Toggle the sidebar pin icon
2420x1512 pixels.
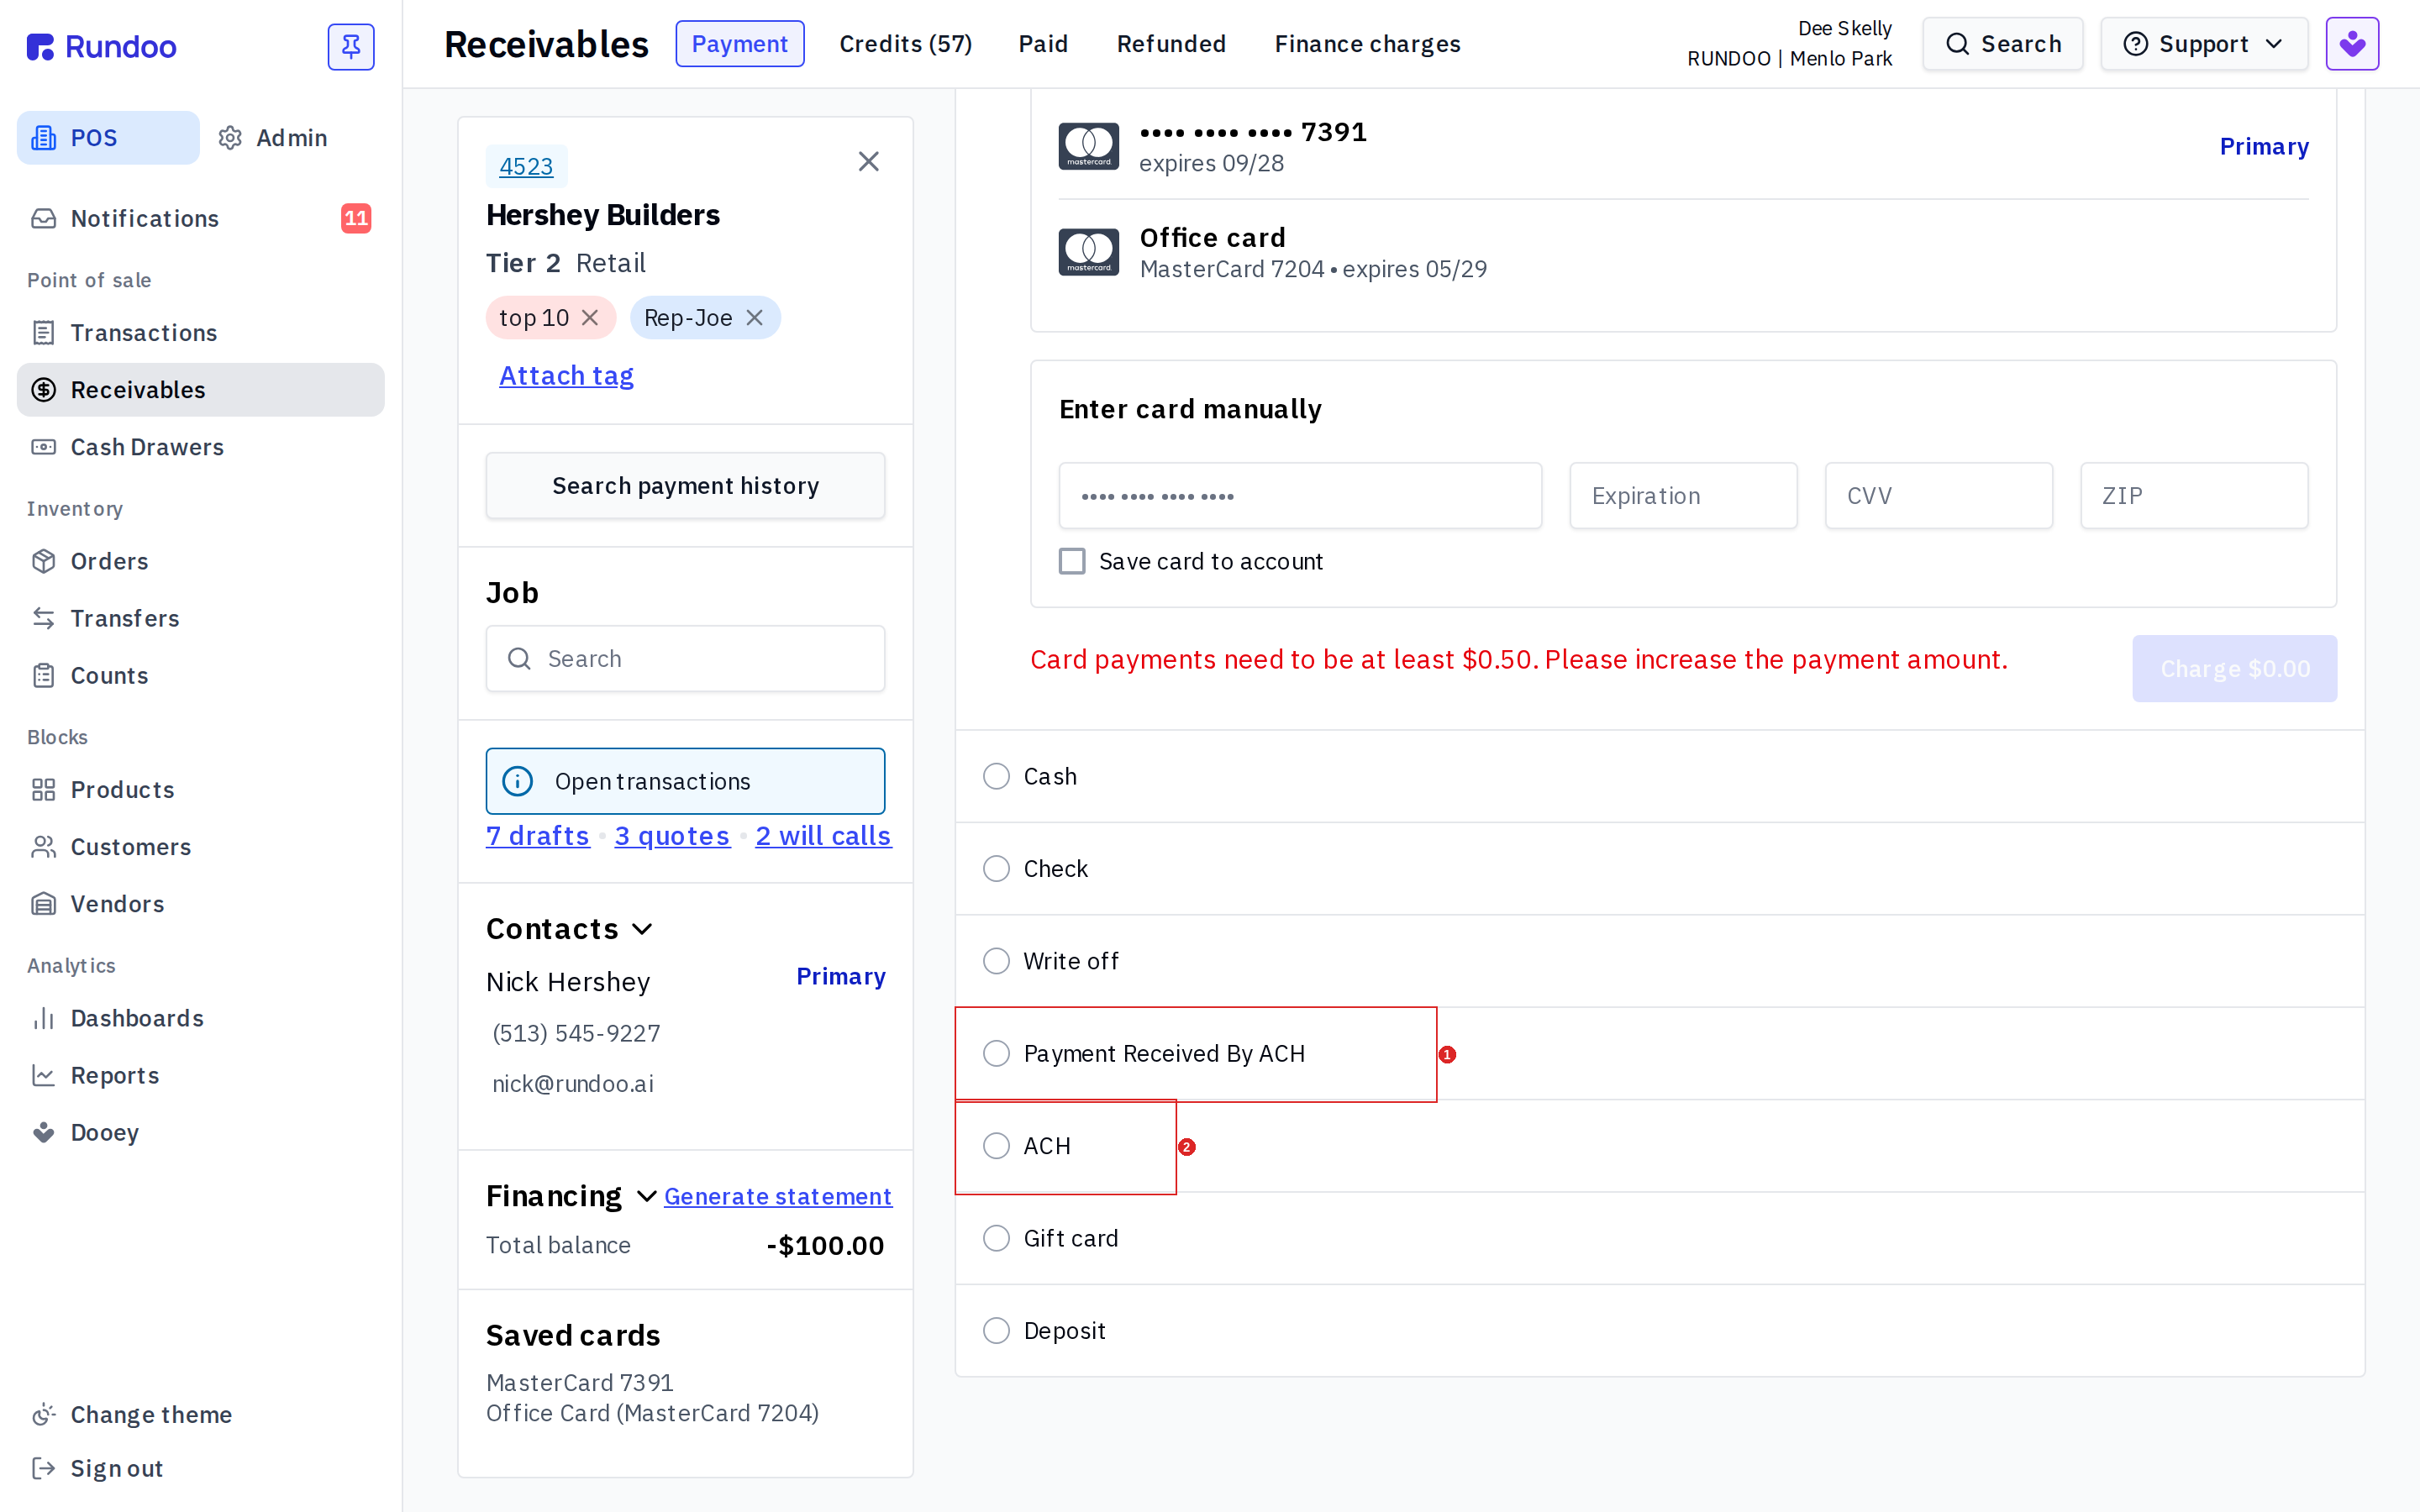351,46
